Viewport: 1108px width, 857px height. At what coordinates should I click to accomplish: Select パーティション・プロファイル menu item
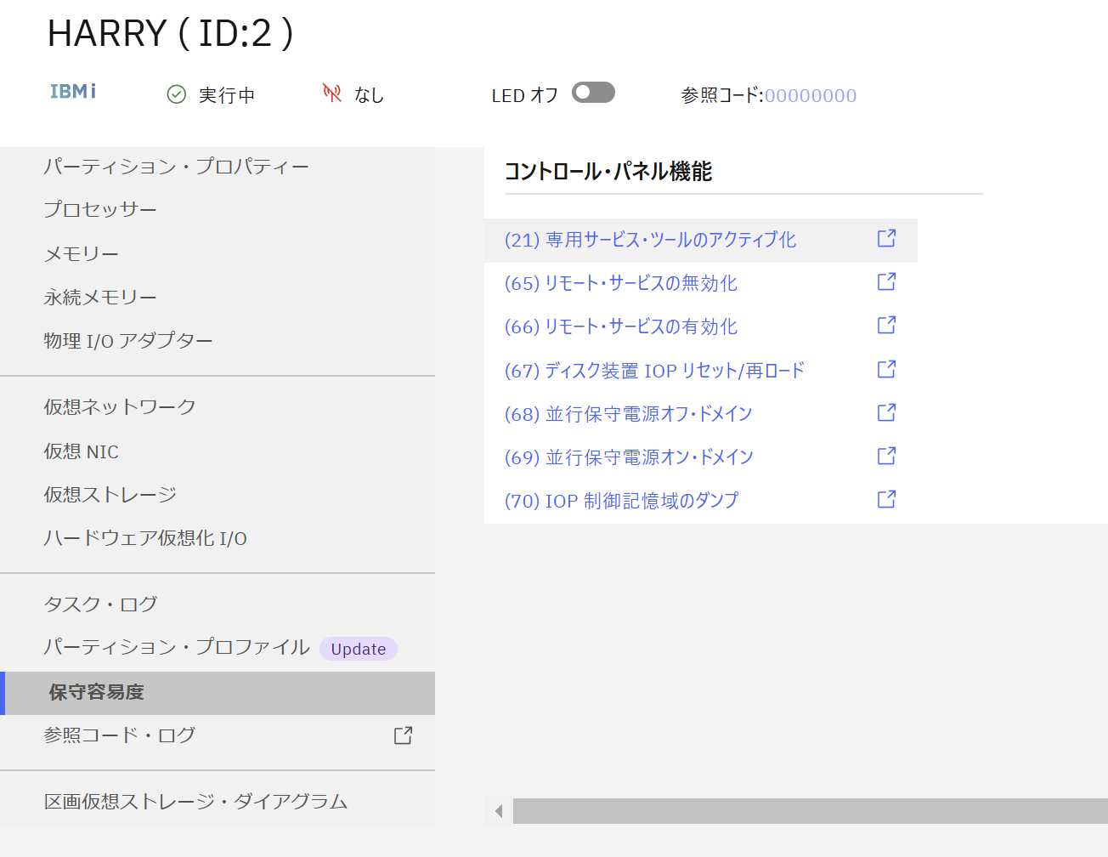177,647
